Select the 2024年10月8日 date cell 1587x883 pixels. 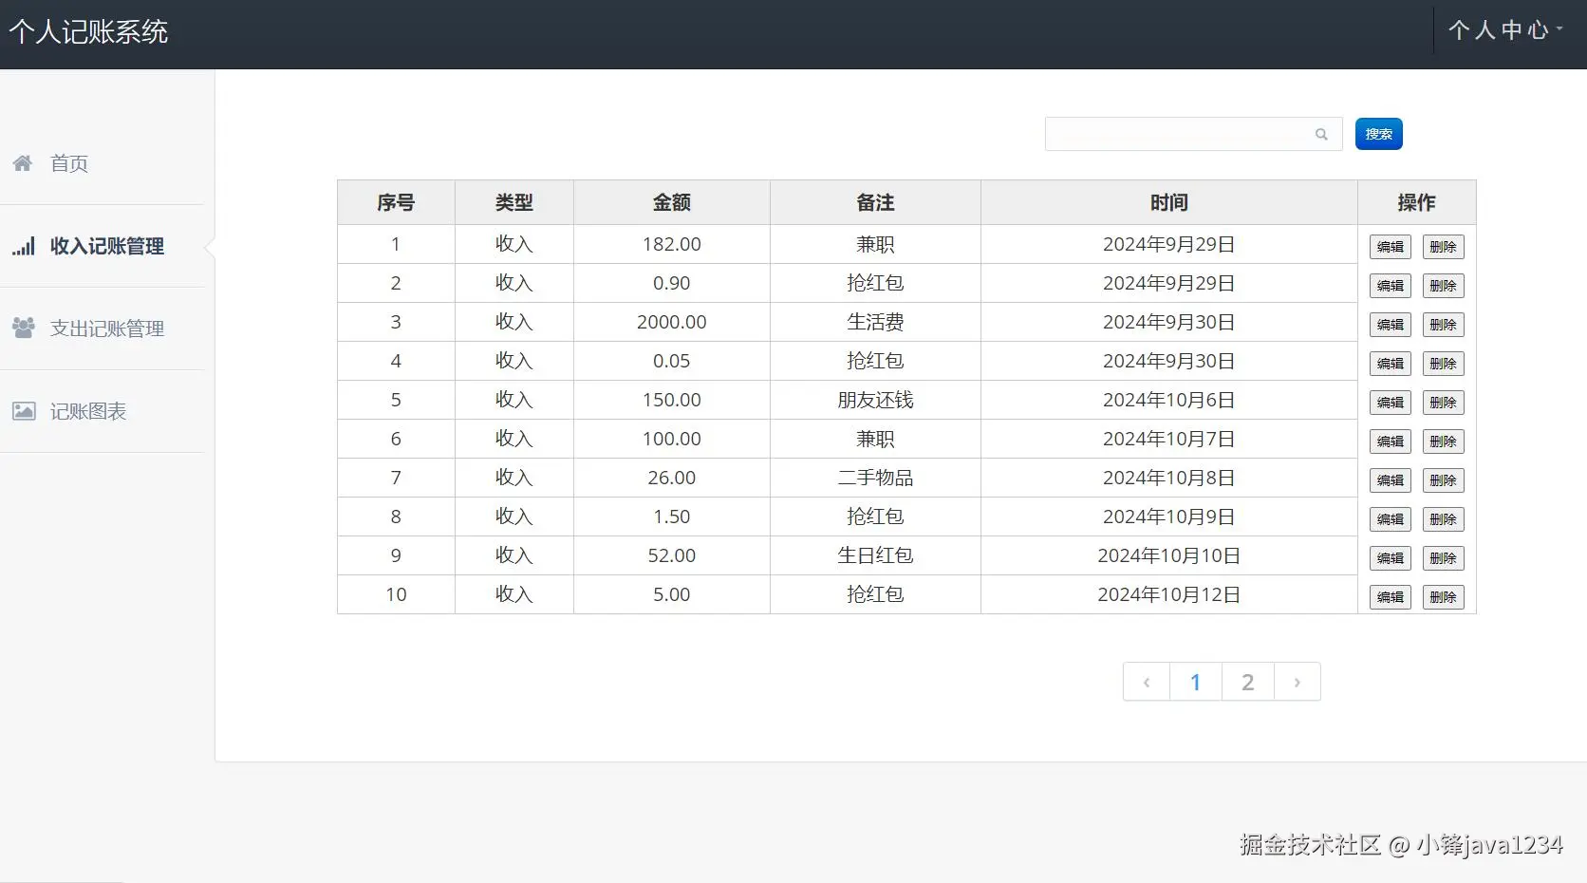click(x=1169, y=478)
